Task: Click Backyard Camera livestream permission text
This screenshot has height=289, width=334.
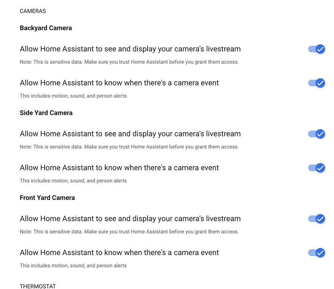Action: (x=130, y=49)
